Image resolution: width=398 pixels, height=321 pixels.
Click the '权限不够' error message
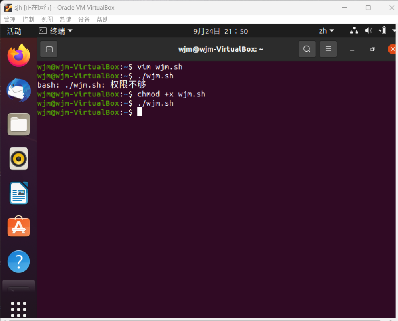coord(128,85)
